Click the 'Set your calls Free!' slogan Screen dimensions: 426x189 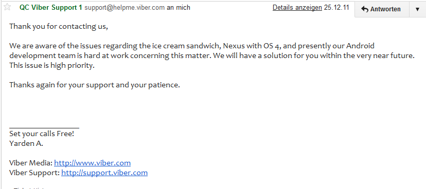pyautogui.click(x=42, y=134)
